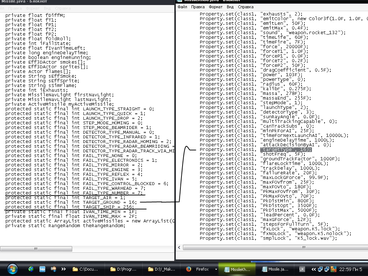
Task: Click first network connection tray icon
Action: click(320, 269)
